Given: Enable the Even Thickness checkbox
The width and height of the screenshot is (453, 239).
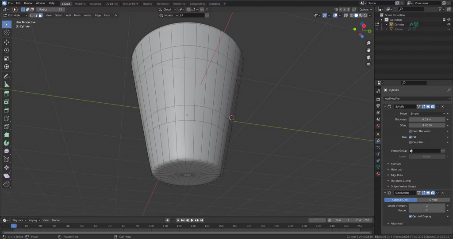Looking at the screenshot, I should [x=410, y=131].
